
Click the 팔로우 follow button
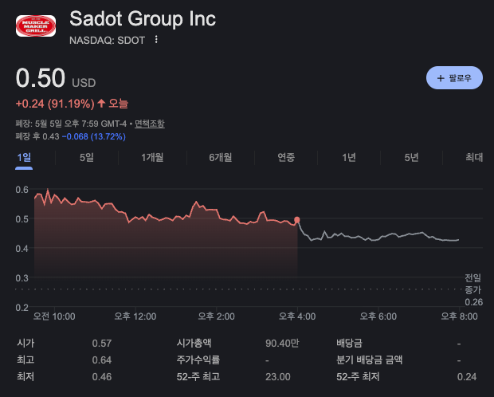pos(454,78)
